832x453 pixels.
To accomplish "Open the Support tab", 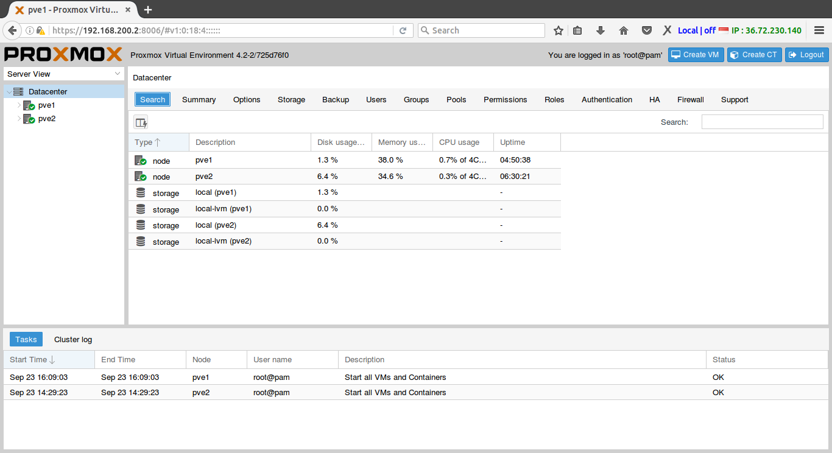I will 735,100.
